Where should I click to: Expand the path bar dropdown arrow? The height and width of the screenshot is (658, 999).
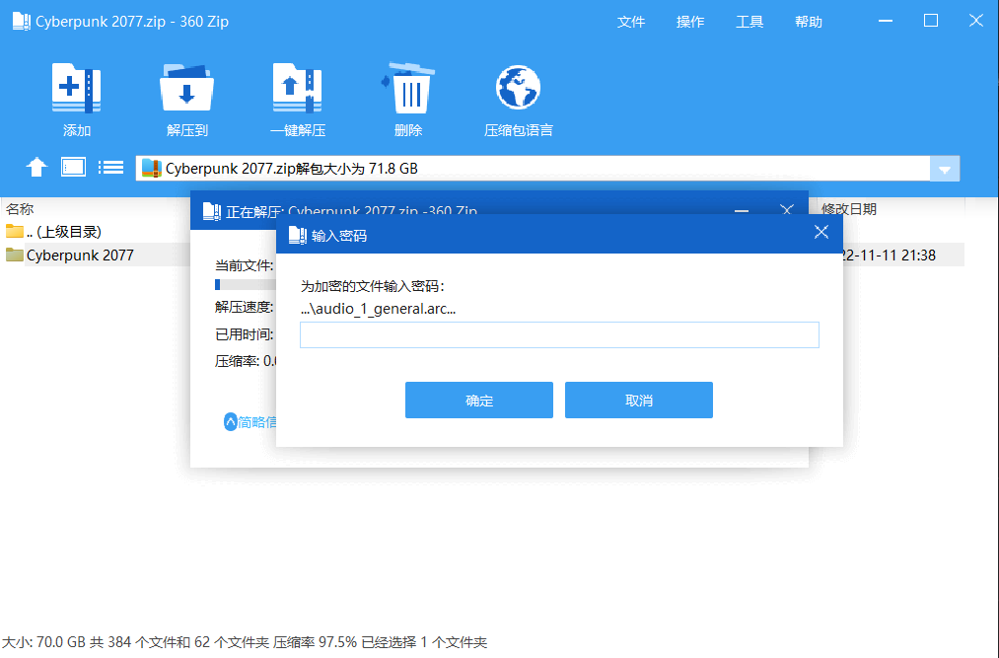click(945, 169)
